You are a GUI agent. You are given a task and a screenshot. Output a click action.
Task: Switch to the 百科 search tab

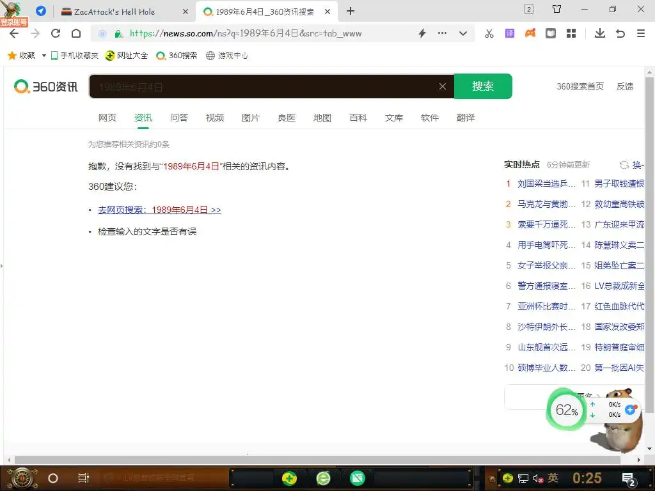point(358,118)
